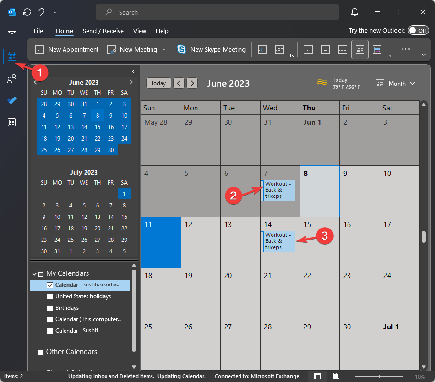Click the Today button above the calendar

tap(158, 83)
